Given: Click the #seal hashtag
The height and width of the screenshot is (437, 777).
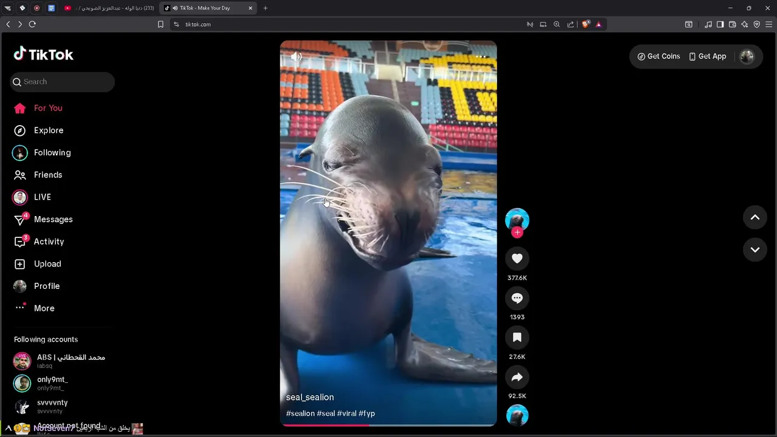Looking at the screenshot, I should 326,413.
